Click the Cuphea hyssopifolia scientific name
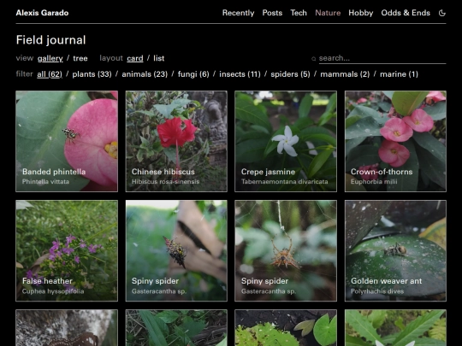 click(53, 291)
